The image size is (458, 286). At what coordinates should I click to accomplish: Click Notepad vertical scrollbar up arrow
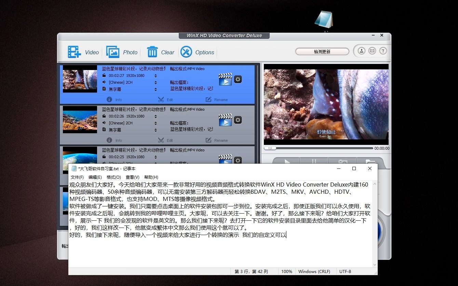375,184
